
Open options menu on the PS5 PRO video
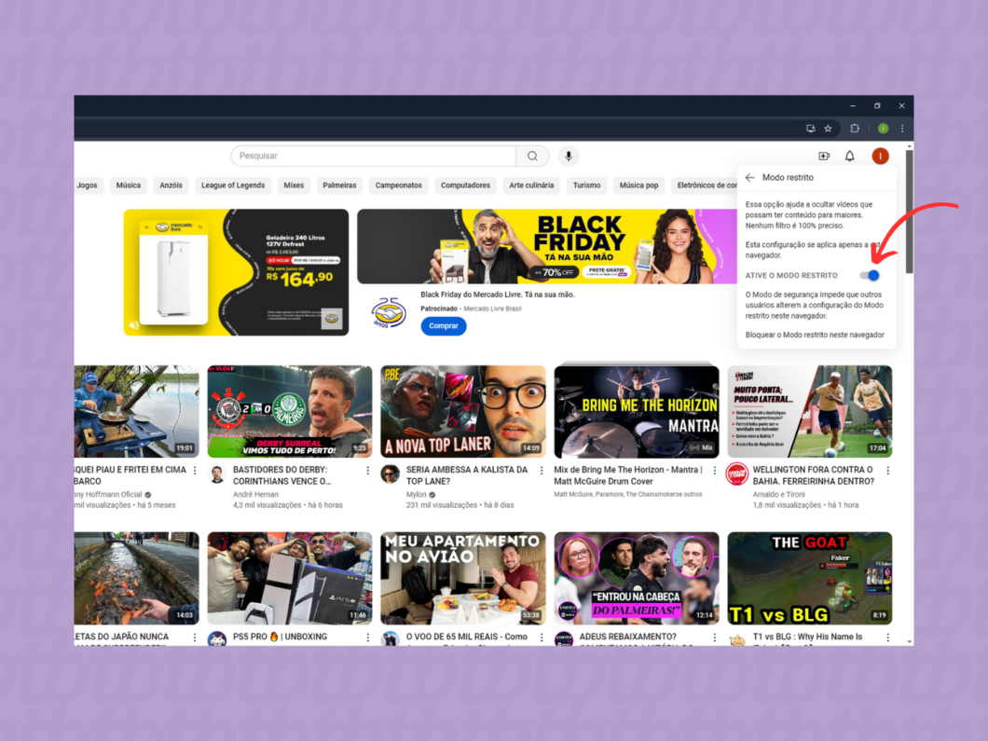[367, 639]
